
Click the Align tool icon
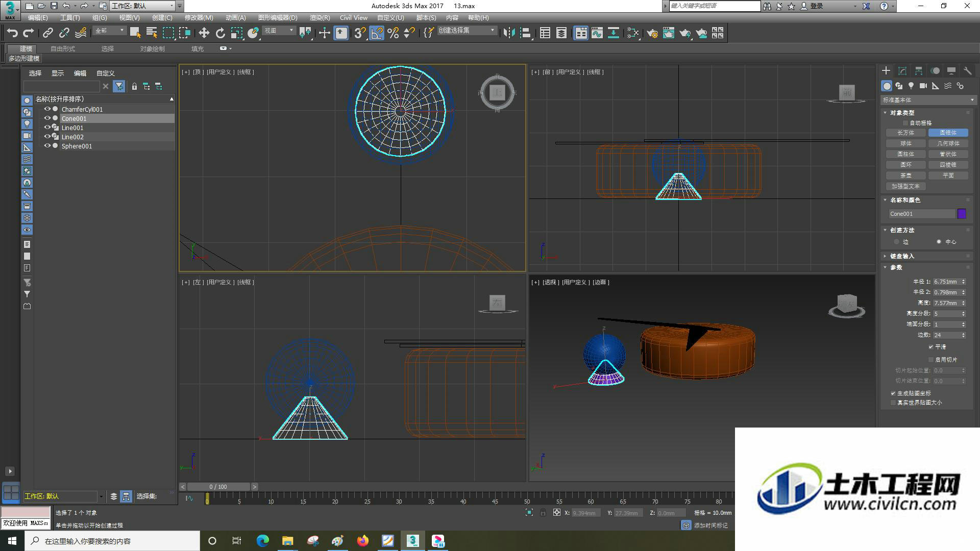(x=525, y=33)
